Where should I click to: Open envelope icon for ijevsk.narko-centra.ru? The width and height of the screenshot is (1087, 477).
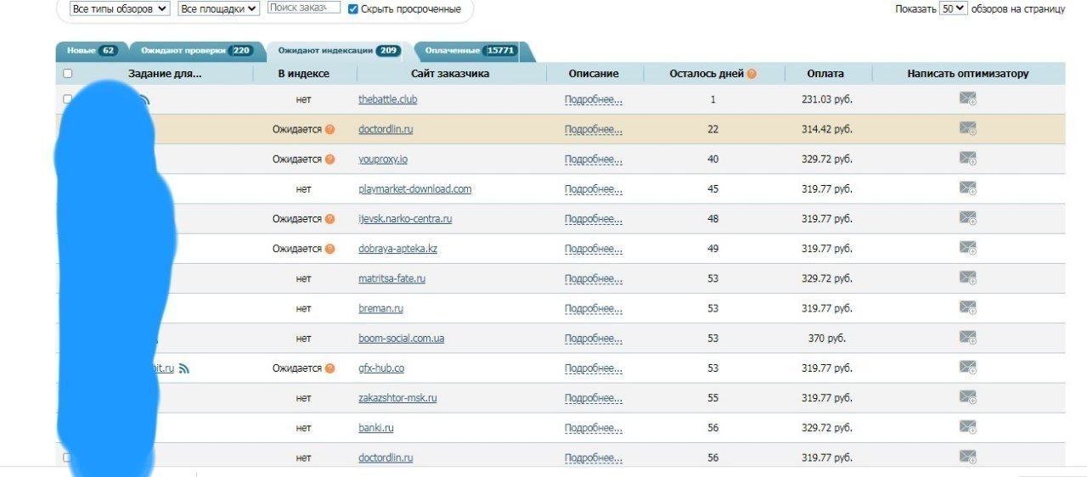click(967, 218)
